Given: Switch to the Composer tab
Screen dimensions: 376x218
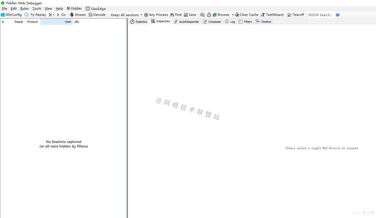Looking at the screenshot, I should [x=212, y=22].
